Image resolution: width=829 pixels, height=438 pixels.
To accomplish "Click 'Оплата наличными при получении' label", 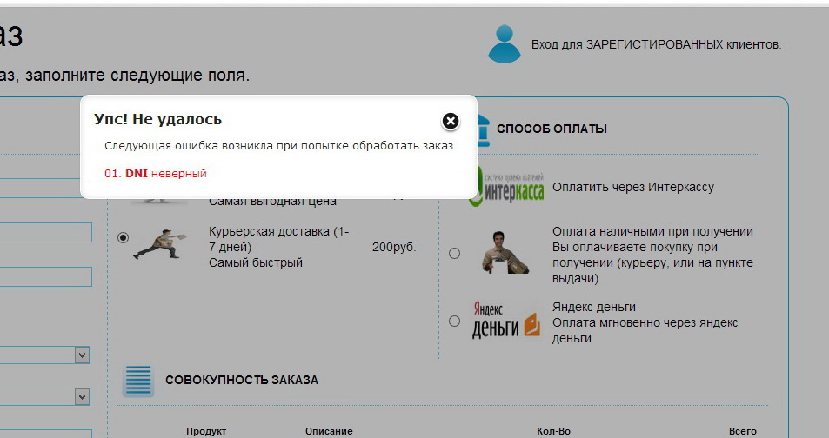I will (652, 231).
